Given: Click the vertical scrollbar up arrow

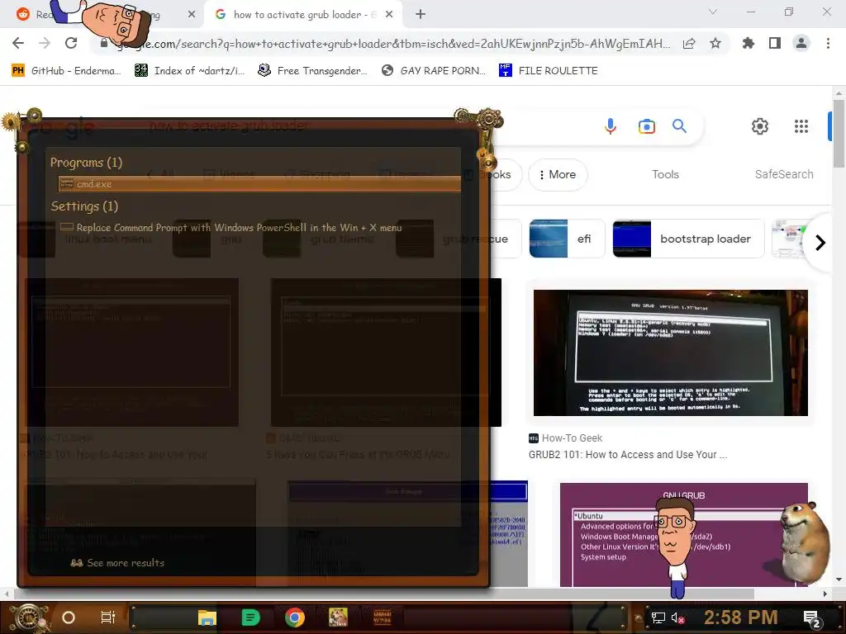Looking at the screenshot, I should pyautogui.click(x=839, y=92).
